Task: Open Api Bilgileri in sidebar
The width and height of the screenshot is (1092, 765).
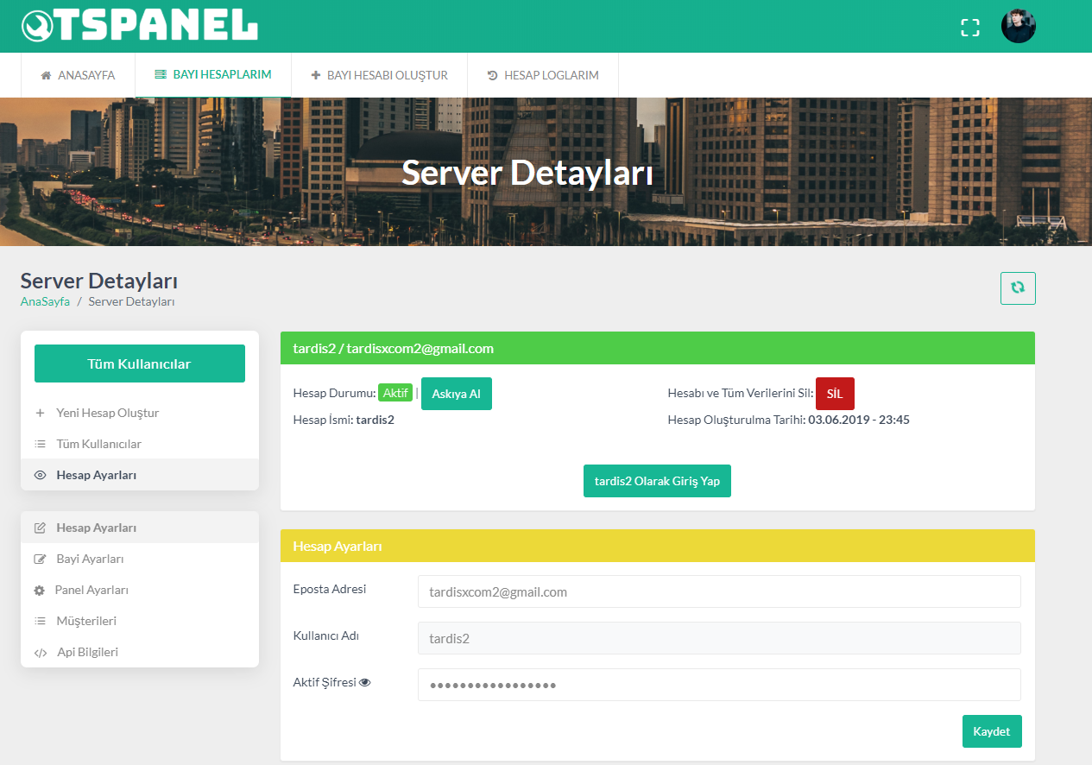Action: click(140, 652)
